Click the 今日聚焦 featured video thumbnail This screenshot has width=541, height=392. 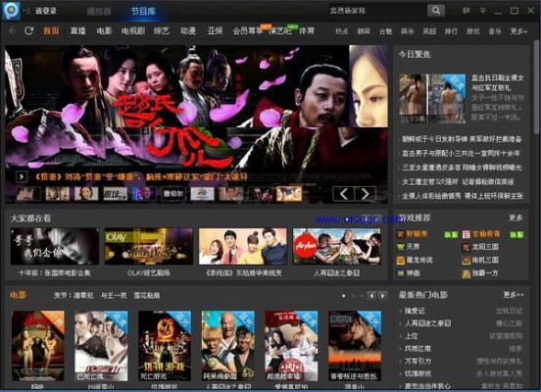point(432,98)
